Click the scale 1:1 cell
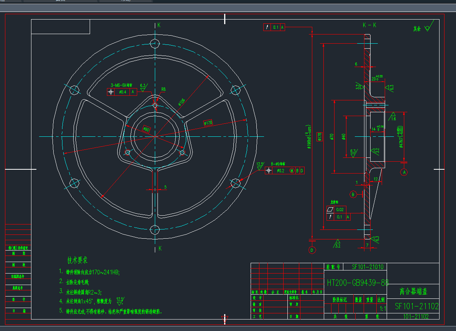 (382, 308)
